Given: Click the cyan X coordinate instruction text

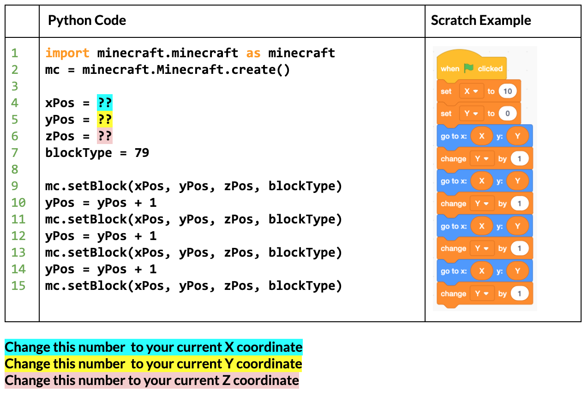Looking at the screenshot, I should 154,347.
